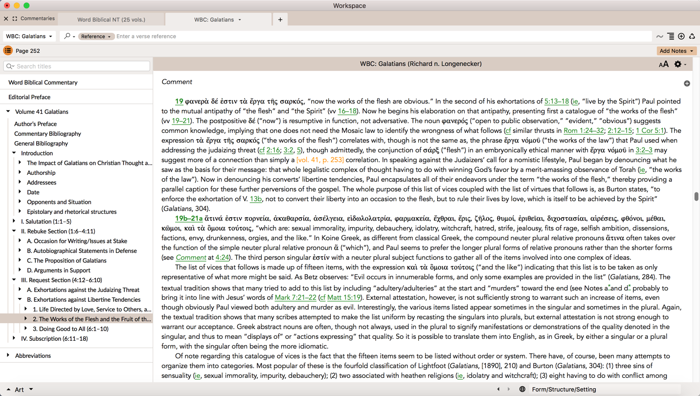
Task: Click the globe icon in the bottom bar
Action: [x=522, y=389]
